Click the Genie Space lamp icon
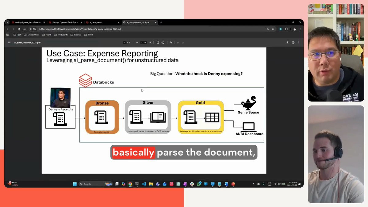Viewport: 368px width, 207px height. 249,103
